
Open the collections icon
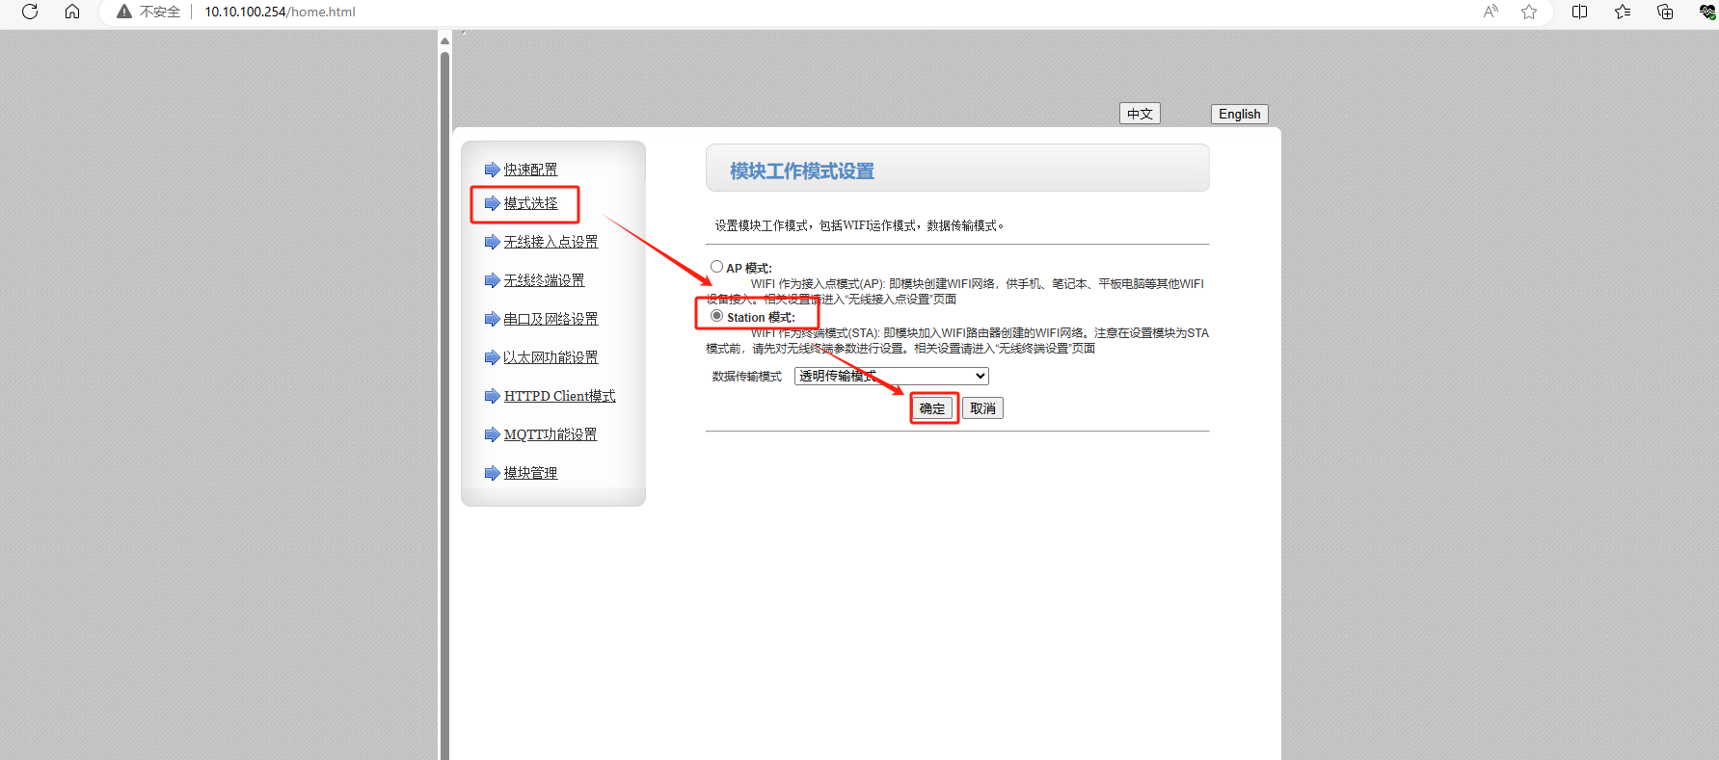click(x=1665, y=12)
